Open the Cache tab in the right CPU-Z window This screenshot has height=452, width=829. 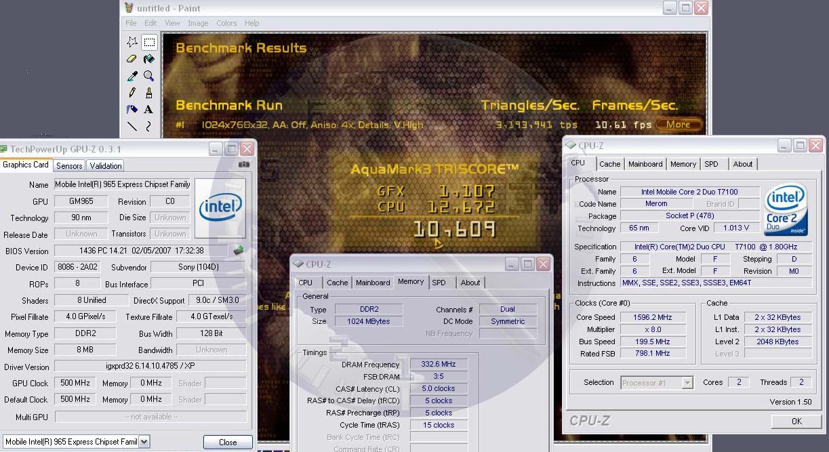pos(609,164)
